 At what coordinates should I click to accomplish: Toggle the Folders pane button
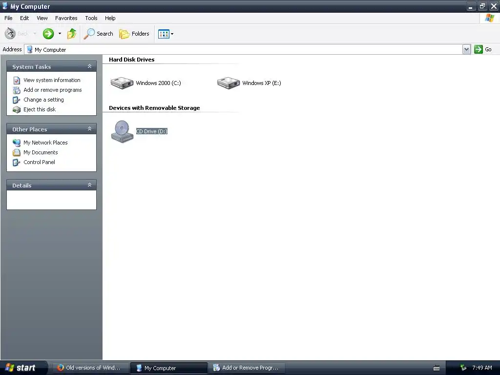[x=134, y=34]
